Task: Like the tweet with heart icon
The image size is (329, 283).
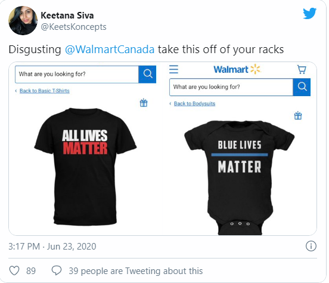Action: (14, 270)
